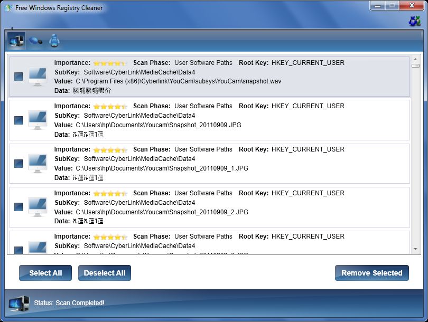
Task: Click Deselect All button
Action: coord(105,273)
